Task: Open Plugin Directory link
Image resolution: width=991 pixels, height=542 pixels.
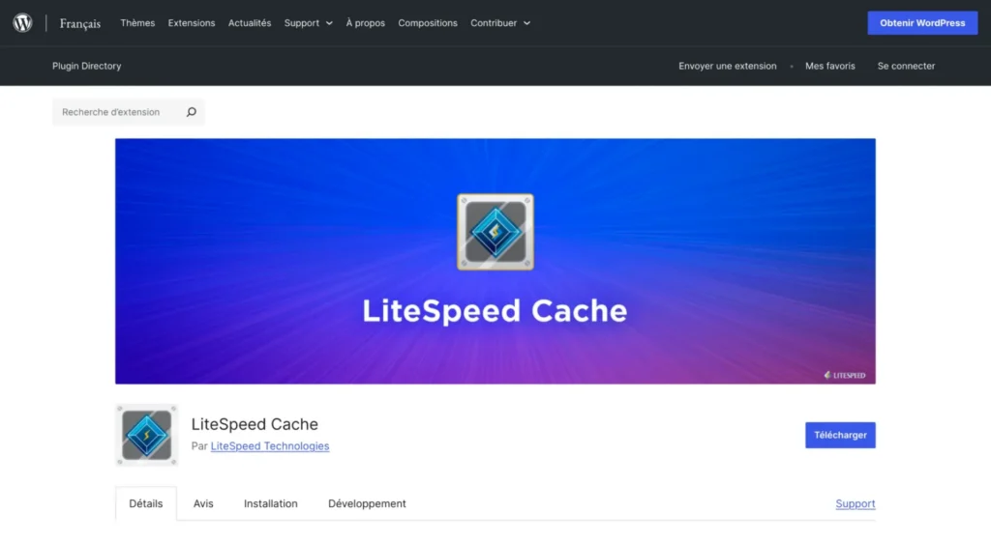Action: point(86,66)
